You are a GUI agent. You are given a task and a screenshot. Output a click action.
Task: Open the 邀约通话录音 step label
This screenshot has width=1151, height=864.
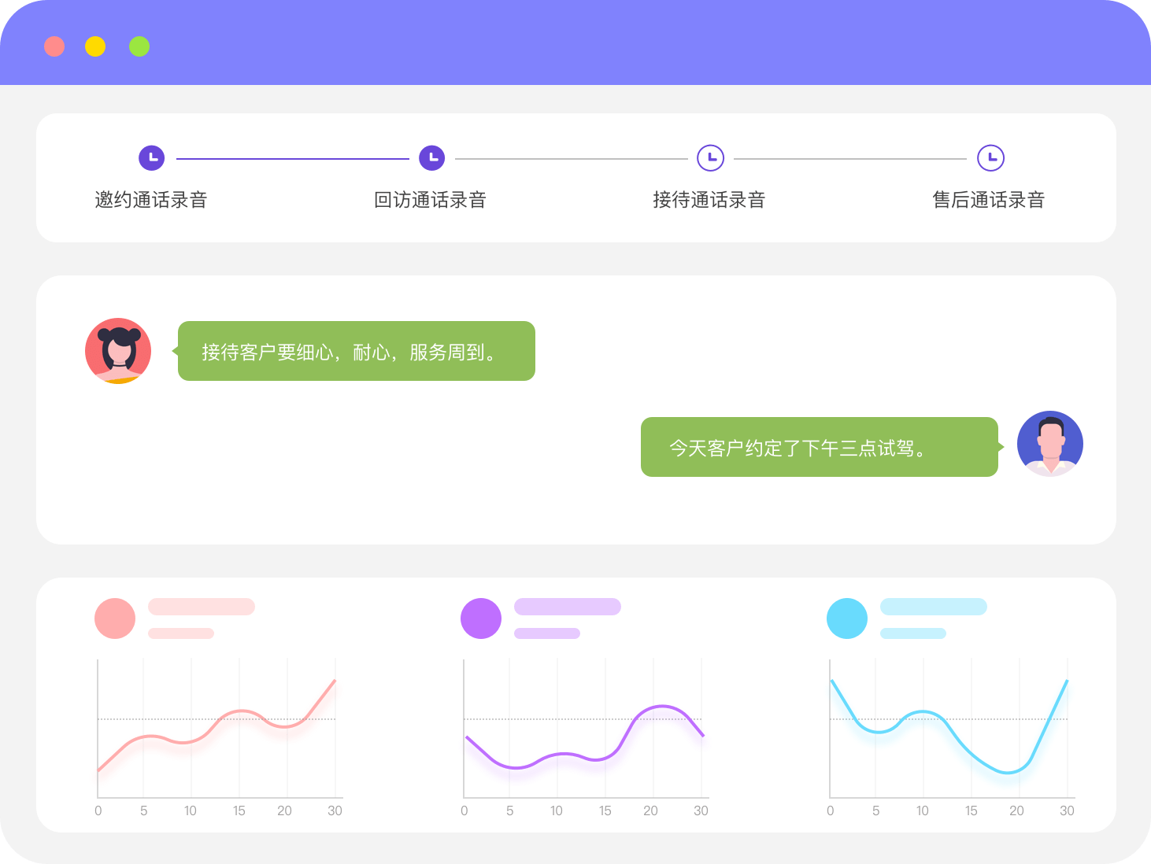(151, 200)
